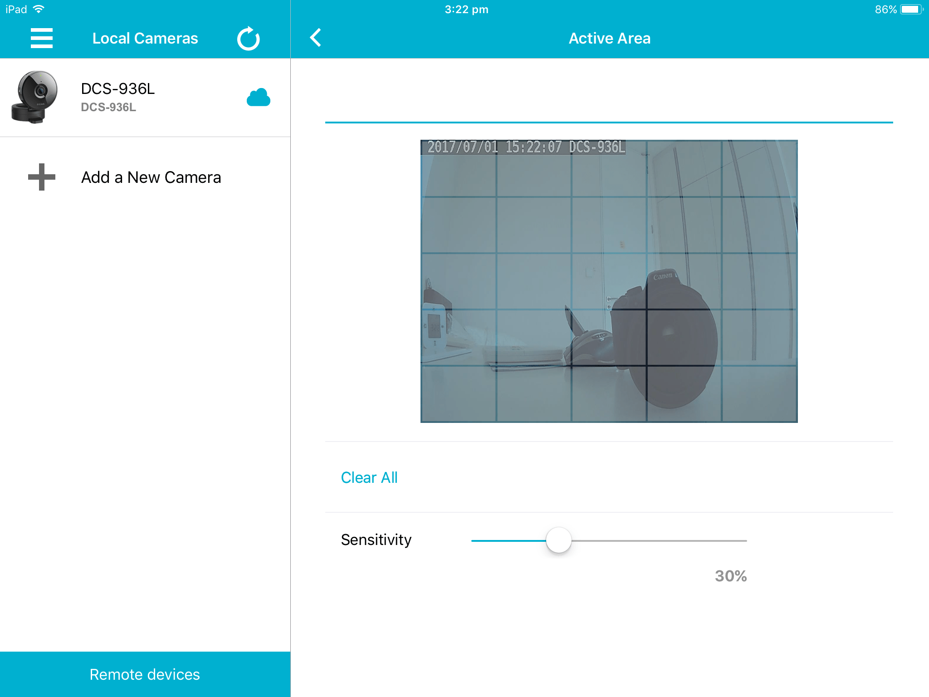Viewport: 929px width, 697px height.
Task: Refresh the local cameras list
Action: [248, 39]
